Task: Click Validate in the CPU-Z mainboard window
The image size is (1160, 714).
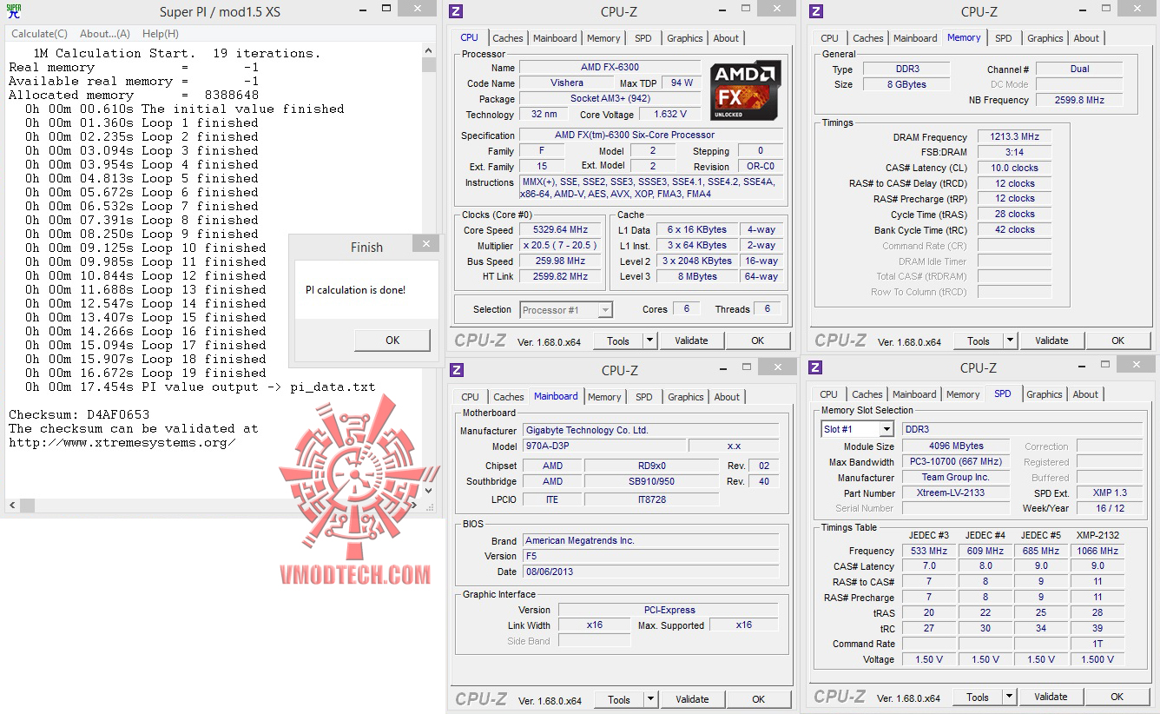Action: 692,699
